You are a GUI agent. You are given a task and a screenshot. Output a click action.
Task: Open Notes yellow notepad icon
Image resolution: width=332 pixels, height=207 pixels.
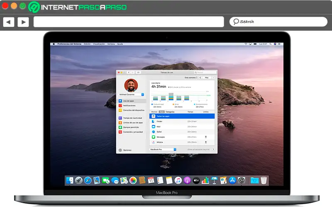pos(169,181)
